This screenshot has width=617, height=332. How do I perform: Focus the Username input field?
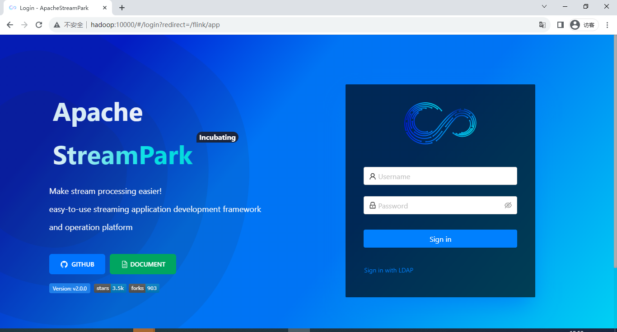point(440,176)
